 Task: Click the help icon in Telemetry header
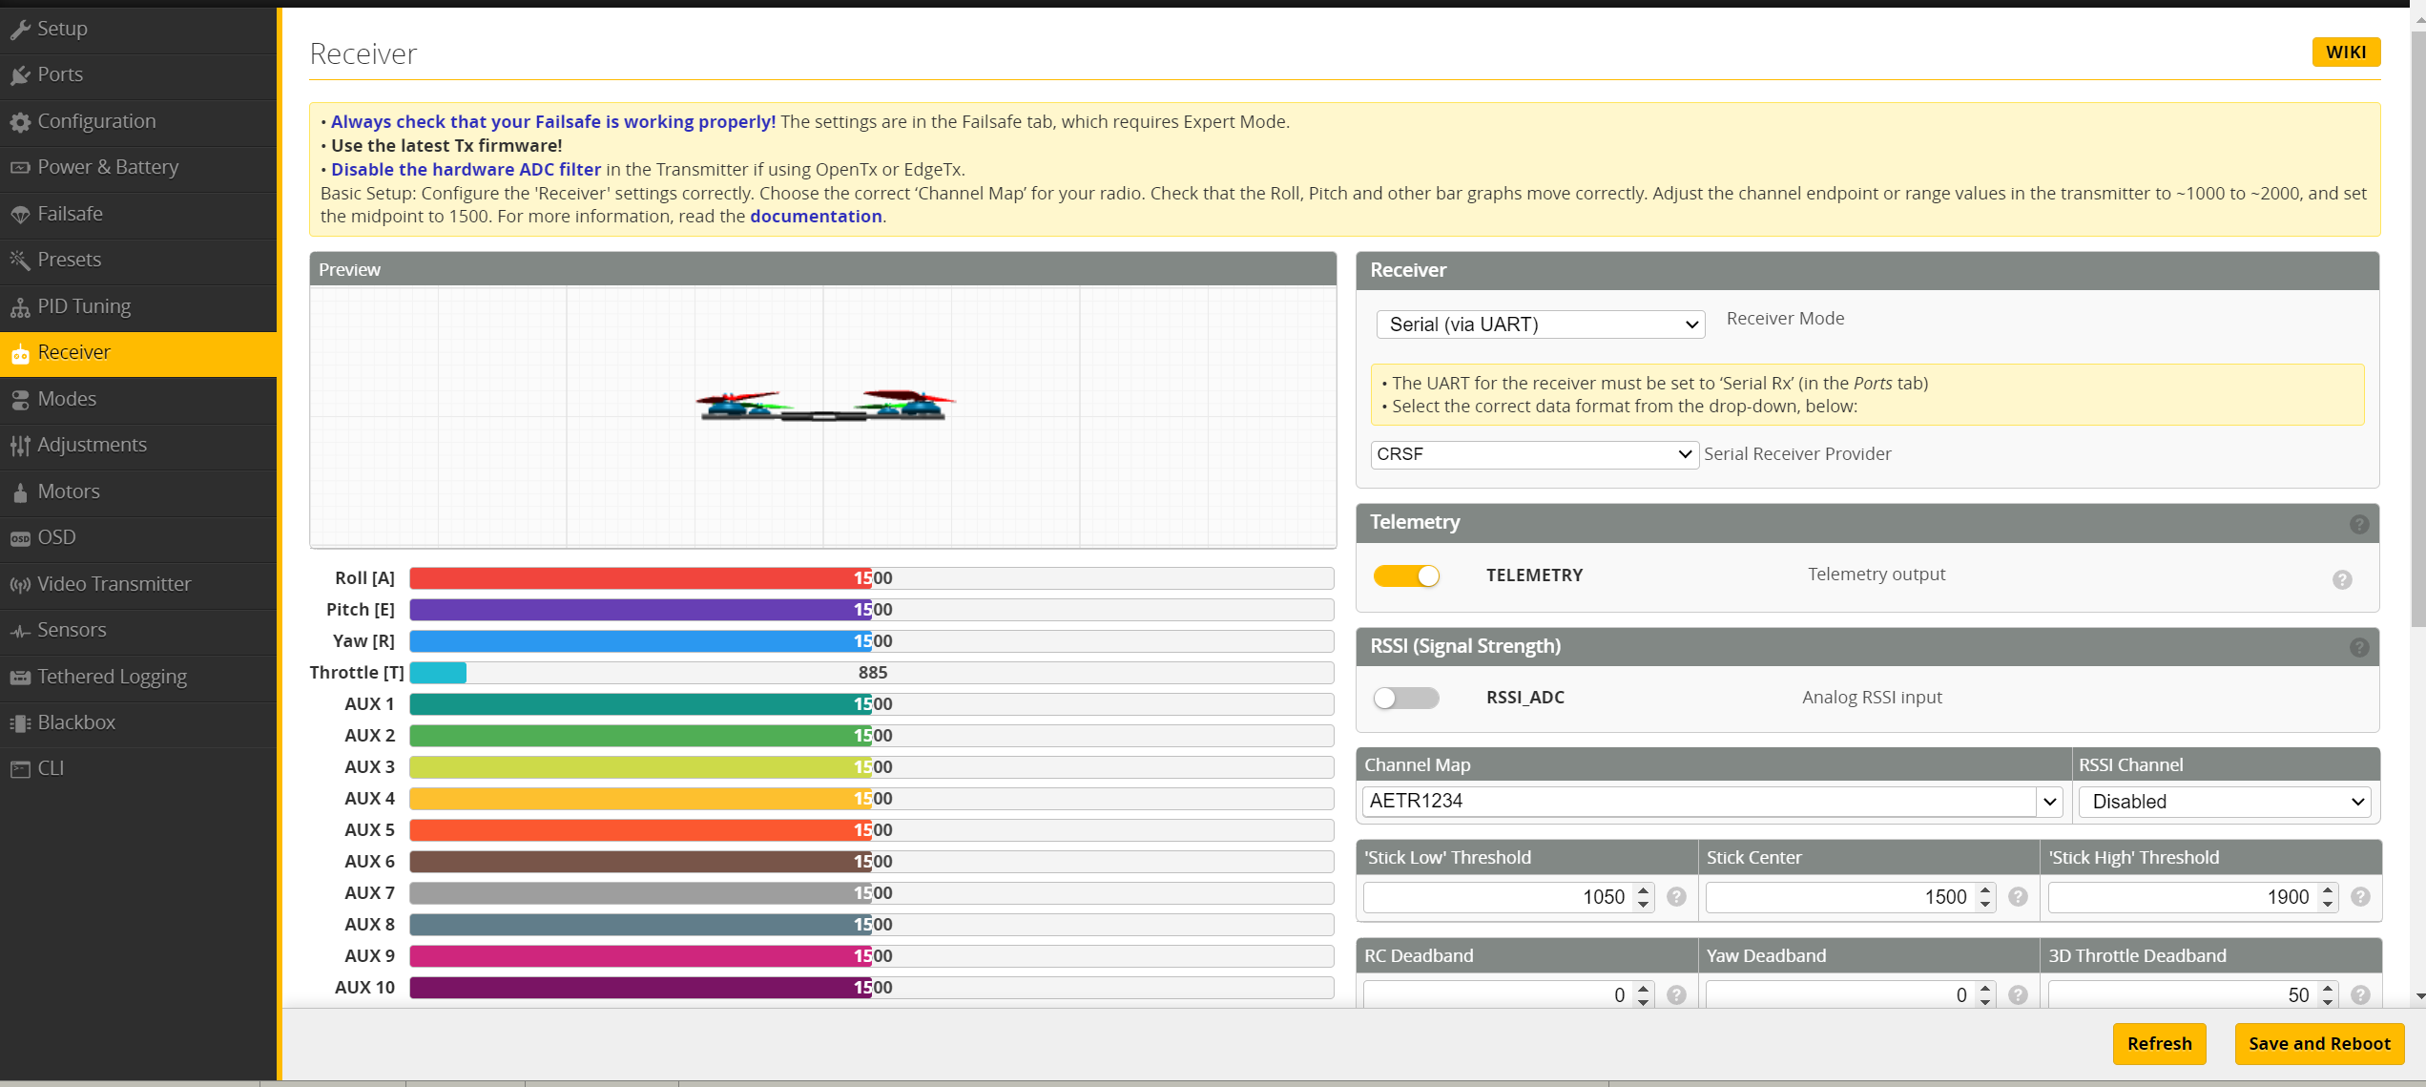pyautogui.click(x=2358, y=524)
